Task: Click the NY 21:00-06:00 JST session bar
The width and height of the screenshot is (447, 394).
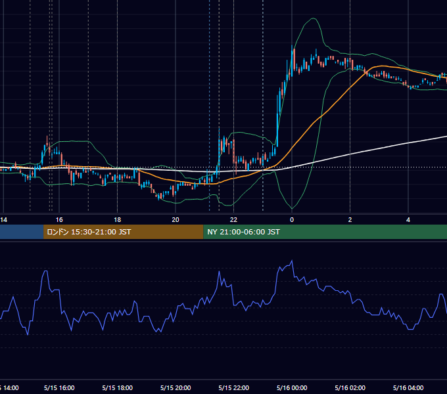Action: pos(325,232)
